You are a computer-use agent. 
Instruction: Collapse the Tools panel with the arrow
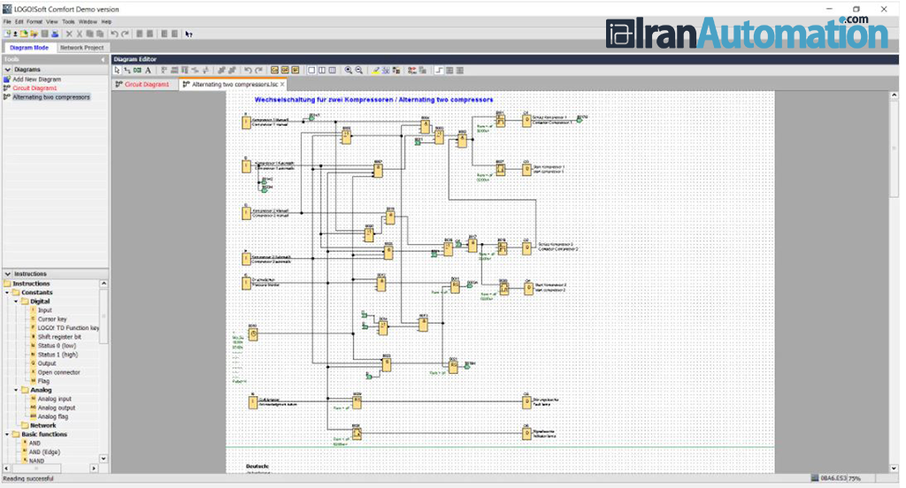[103, 59]
